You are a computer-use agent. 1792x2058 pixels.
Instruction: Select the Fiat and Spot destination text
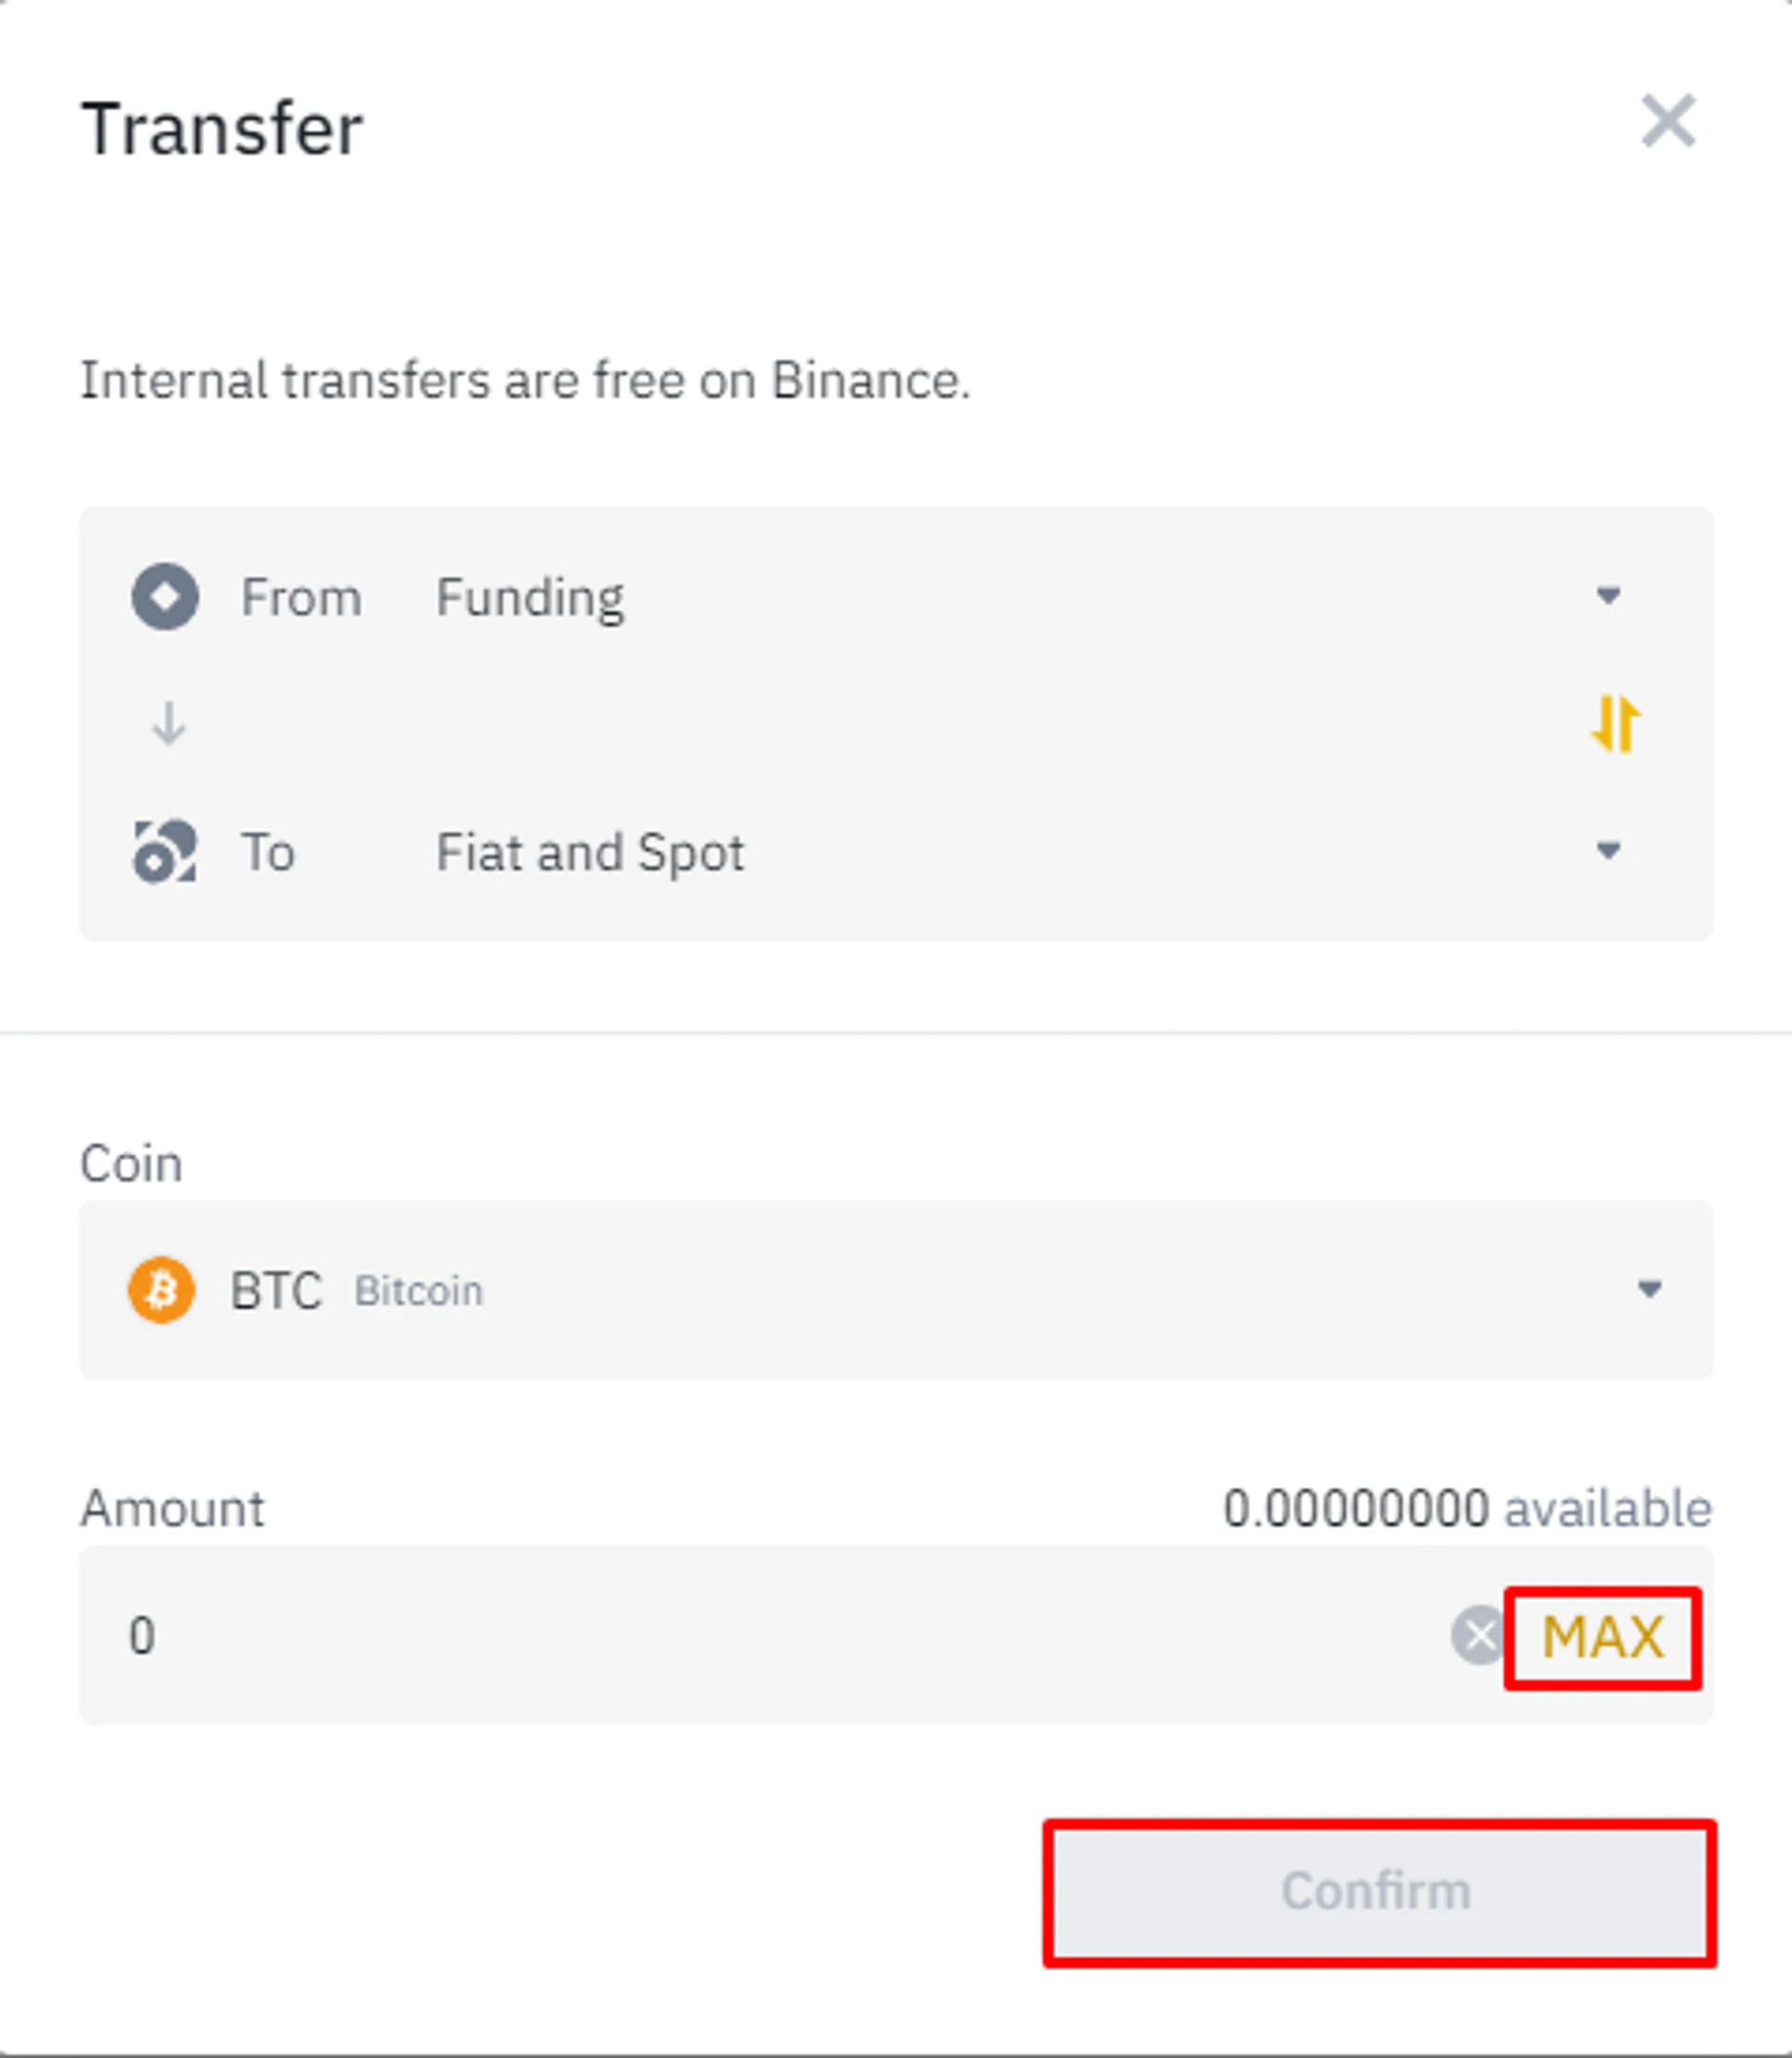tap(590, 853)
